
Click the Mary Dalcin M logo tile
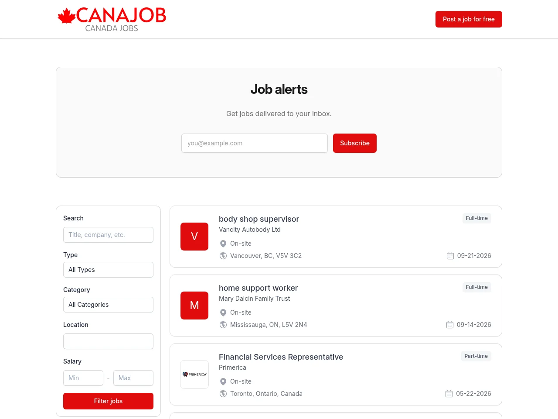[194, 306]
